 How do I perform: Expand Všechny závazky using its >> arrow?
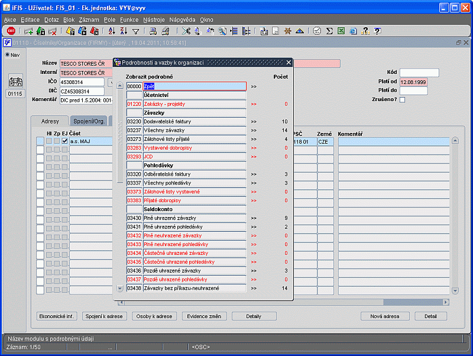coord(254,130)
